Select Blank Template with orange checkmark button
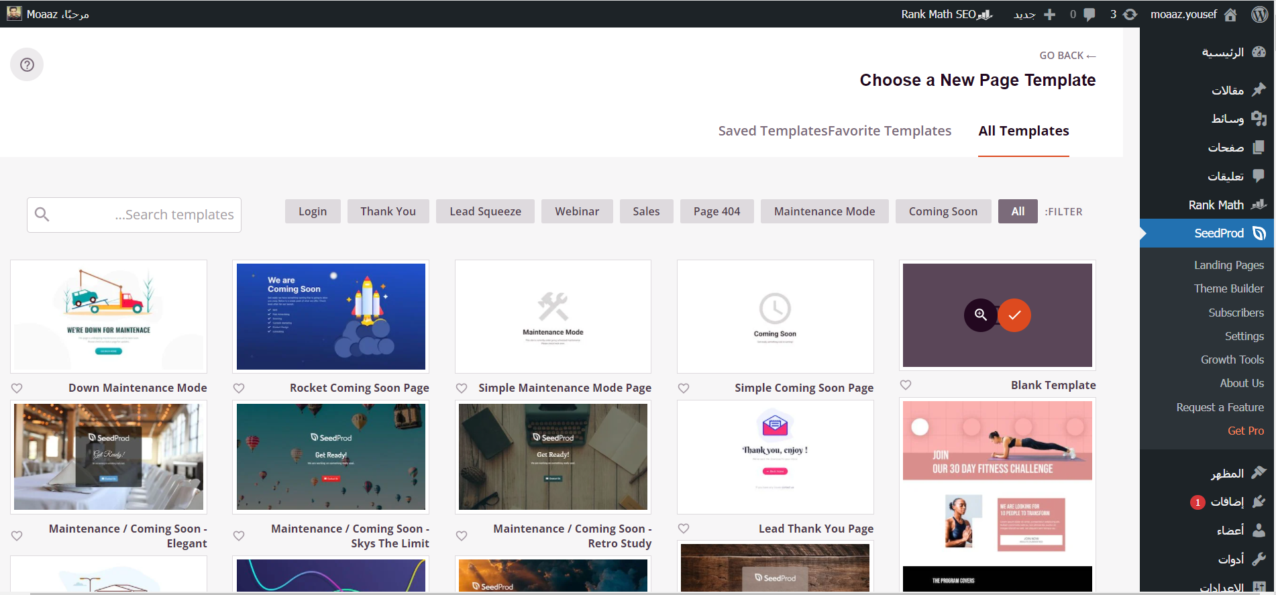The image size is (1276, 595). click(1014, 315)
